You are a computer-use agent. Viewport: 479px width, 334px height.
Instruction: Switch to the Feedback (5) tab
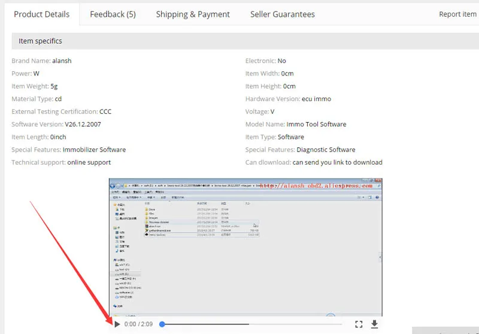[x=113, y=14]
